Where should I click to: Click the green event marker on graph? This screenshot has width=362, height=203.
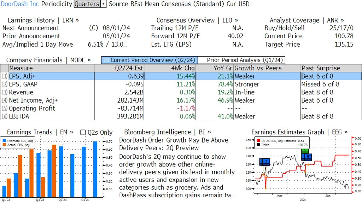point(305,151)
